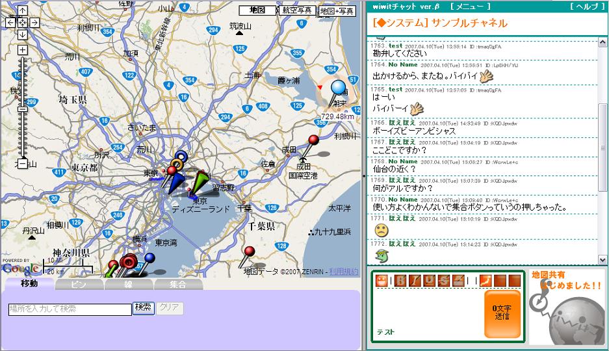Select the 線 tab
Viewport: 609px width, 351px height.
coord(129,285)
